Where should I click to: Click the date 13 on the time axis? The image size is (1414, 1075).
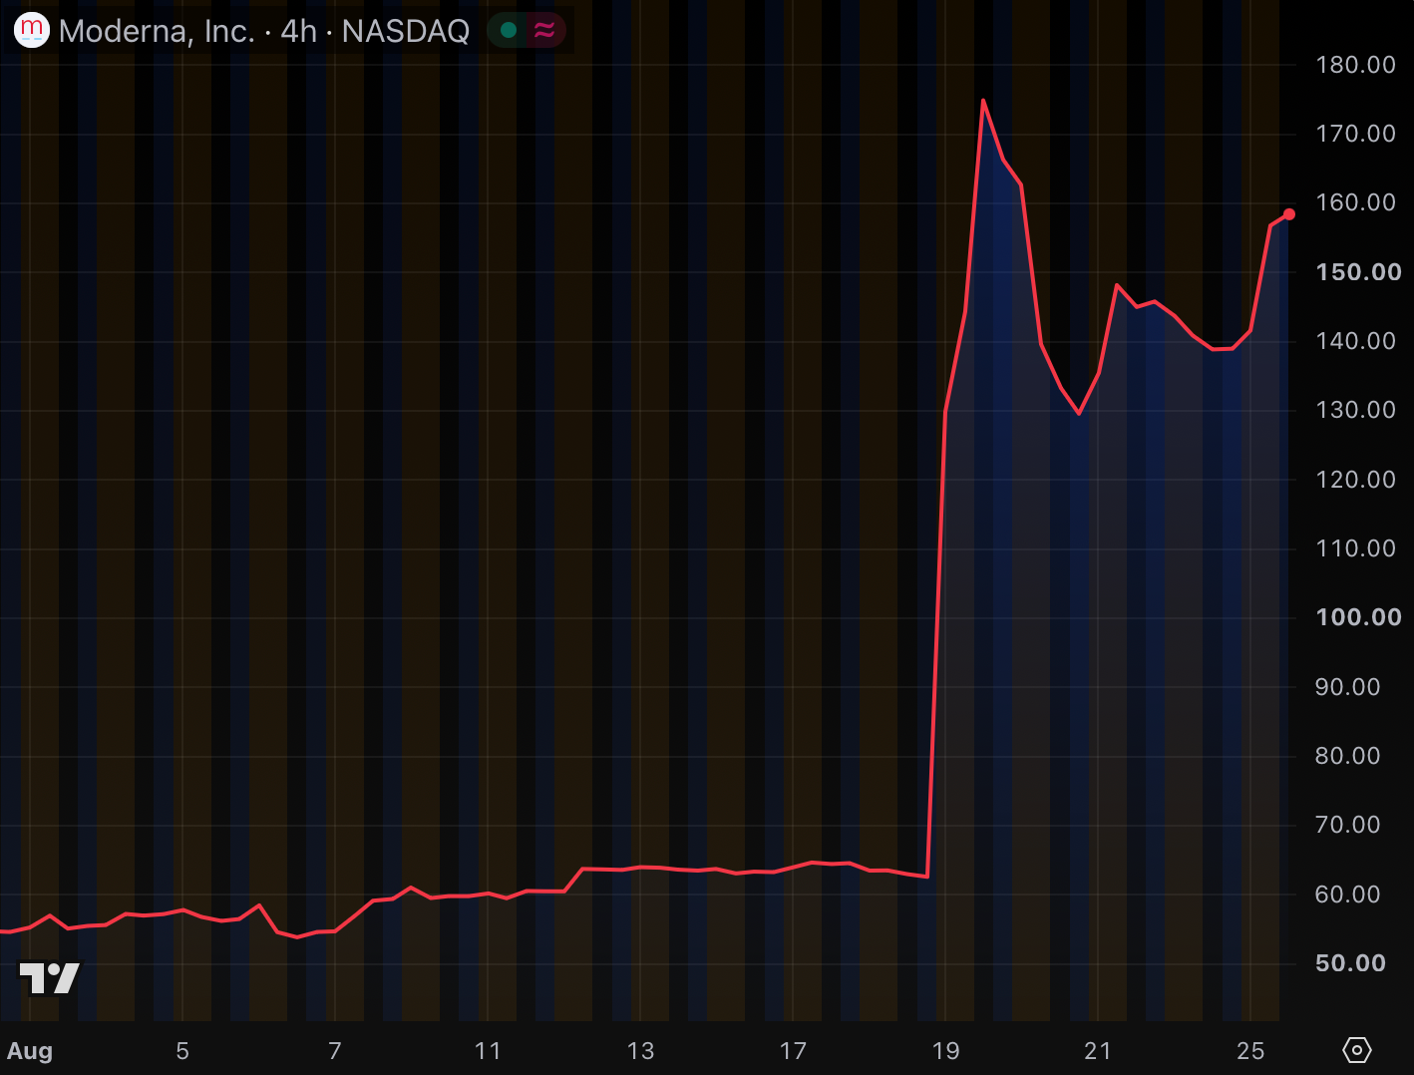tap(640, 1051)
